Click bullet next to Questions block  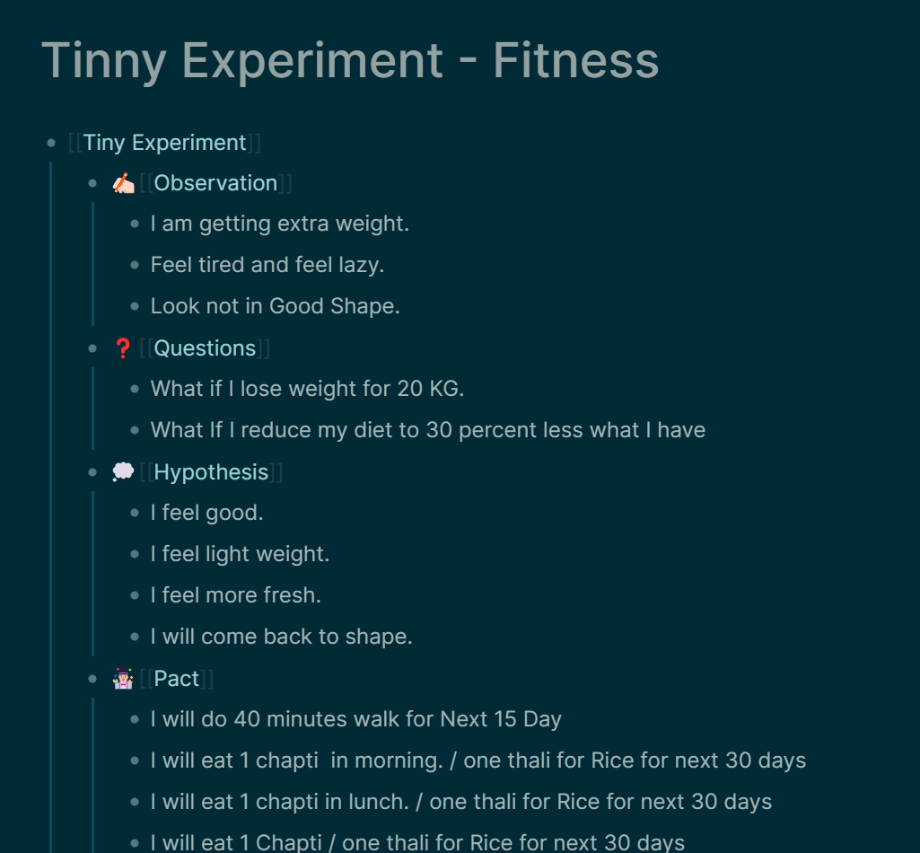click(92, 348)
